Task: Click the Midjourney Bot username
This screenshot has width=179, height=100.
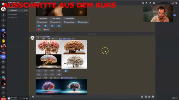Action: [x=41, y=37]
